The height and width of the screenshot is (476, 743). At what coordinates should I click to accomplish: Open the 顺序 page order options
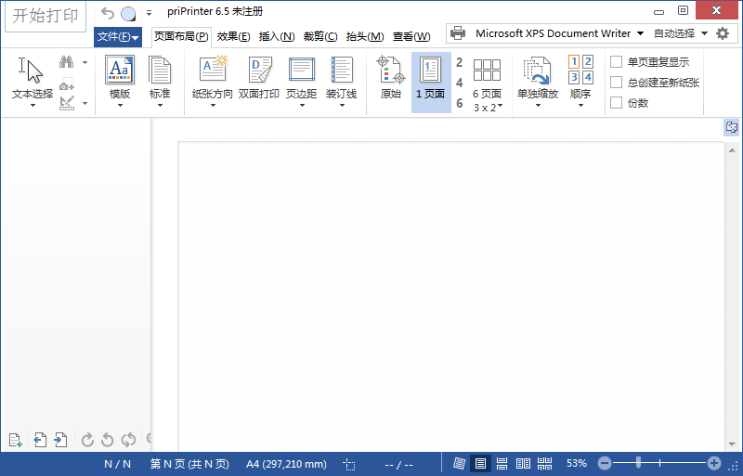pos(580,82)
